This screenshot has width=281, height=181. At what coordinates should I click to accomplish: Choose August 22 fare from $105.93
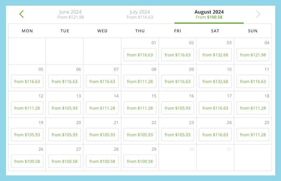(x=140, y=135)
